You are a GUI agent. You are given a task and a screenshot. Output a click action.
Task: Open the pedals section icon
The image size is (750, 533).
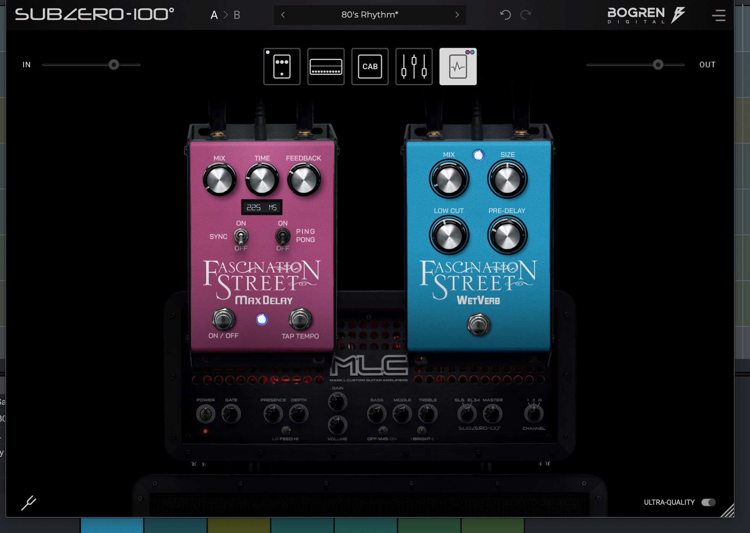pyautogui.click(x=282, y=66)
